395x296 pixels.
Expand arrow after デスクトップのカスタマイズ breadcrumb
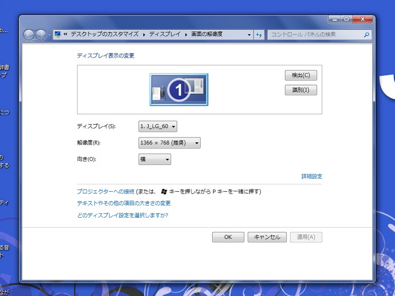point(144,35)
